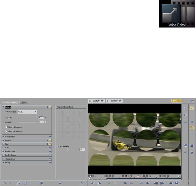Select the zoom magnifier tool
The width and height of the screenshot is (196, 186).
click(185, 152)
